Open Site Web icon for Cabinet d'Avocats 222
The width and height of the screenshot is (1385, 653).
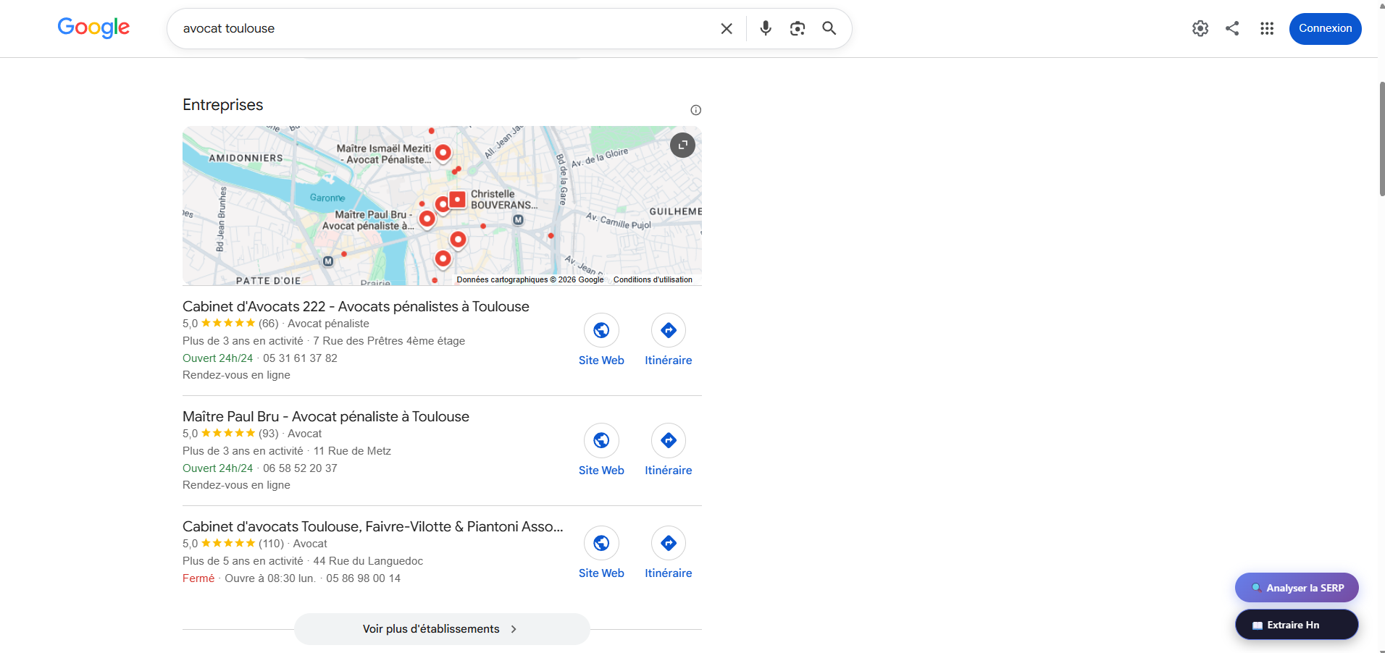click(x=601, y=330)
